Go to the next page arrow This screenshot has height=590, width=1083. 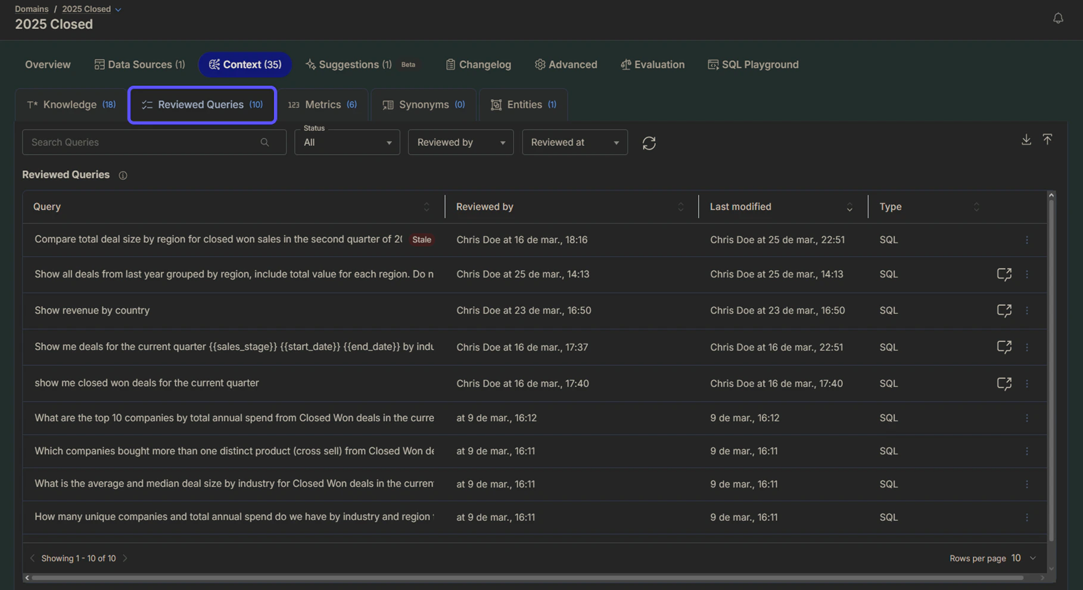click(125, 558)
